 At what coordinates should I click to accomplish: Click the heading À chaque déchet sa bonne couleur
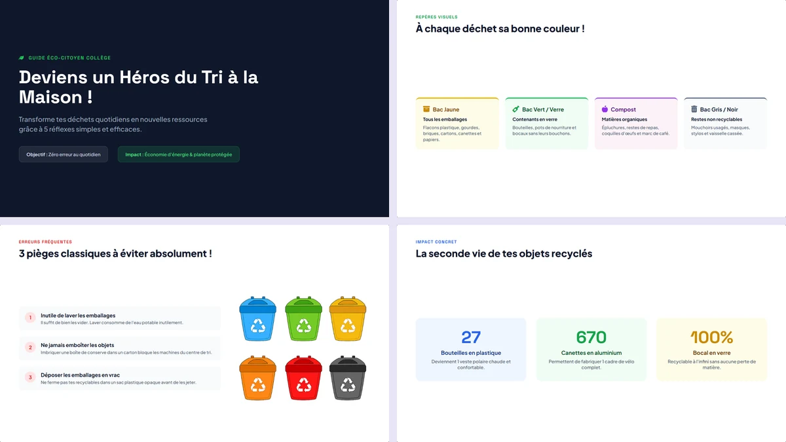point(500,29)
